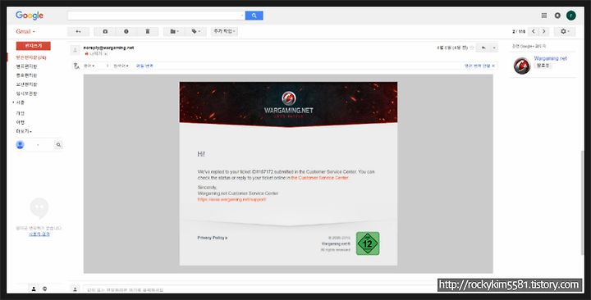Open more reply options dropdown
Screen dimensions: 591x300
pyautogui.click(x=494, y=48)
